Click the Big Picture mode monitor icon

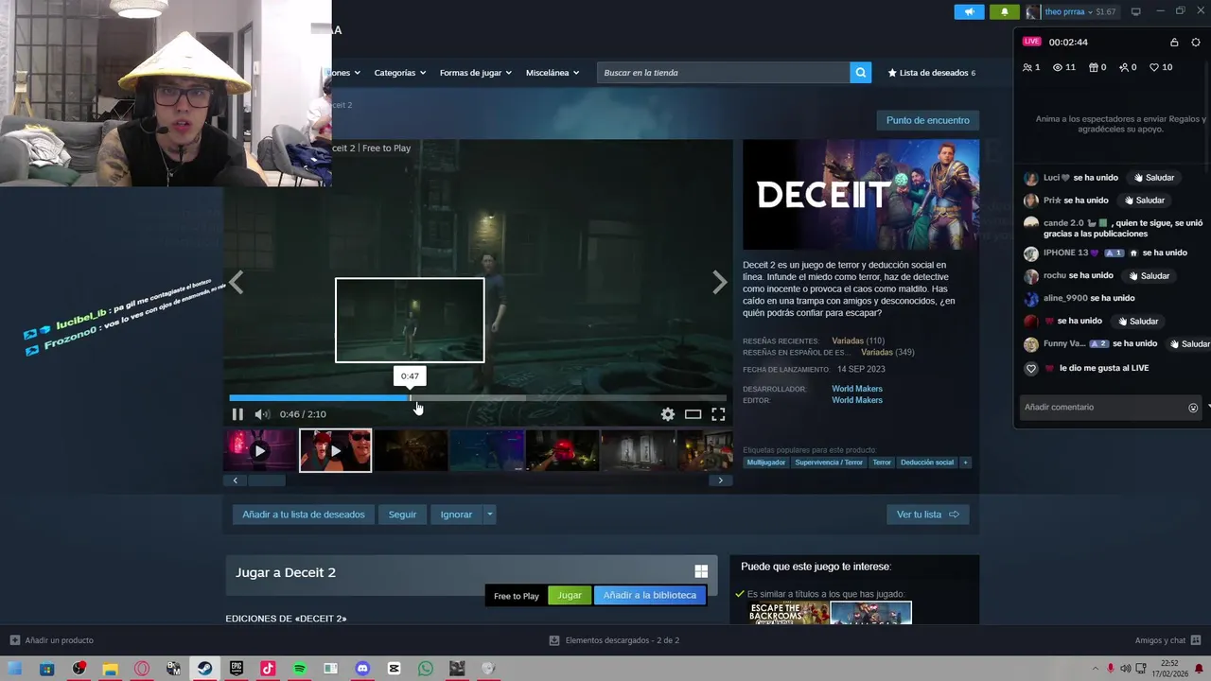[x=1136, y=11]
